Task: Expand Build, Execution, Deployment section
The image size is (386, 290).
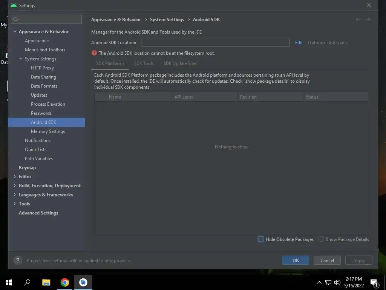Action: pyautogui.click(x=15, y=185)
